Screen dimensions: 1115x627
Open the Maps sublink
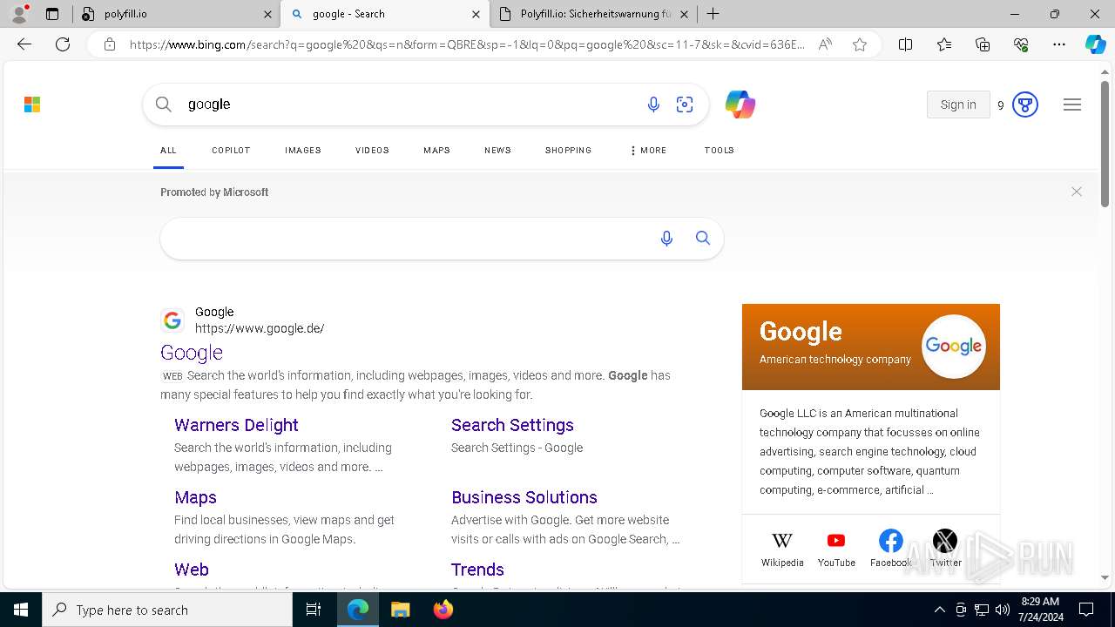(195, 497)
